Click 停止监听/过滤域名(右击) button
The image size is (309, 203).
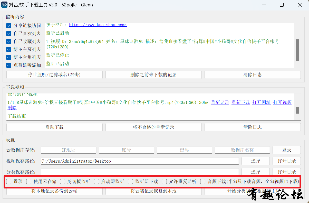pos(54,75)
